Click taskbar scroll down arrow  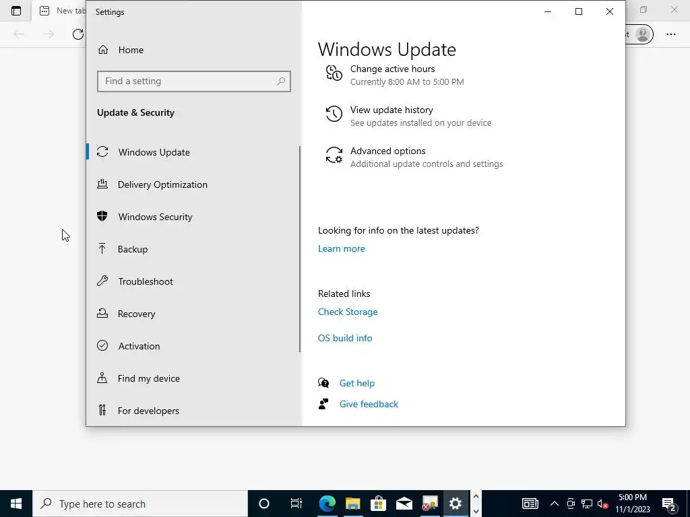(476, 511)
